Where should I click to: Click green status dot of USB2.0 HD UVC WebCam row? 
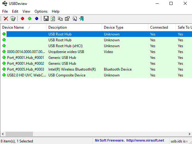click(x=4, y=75)
